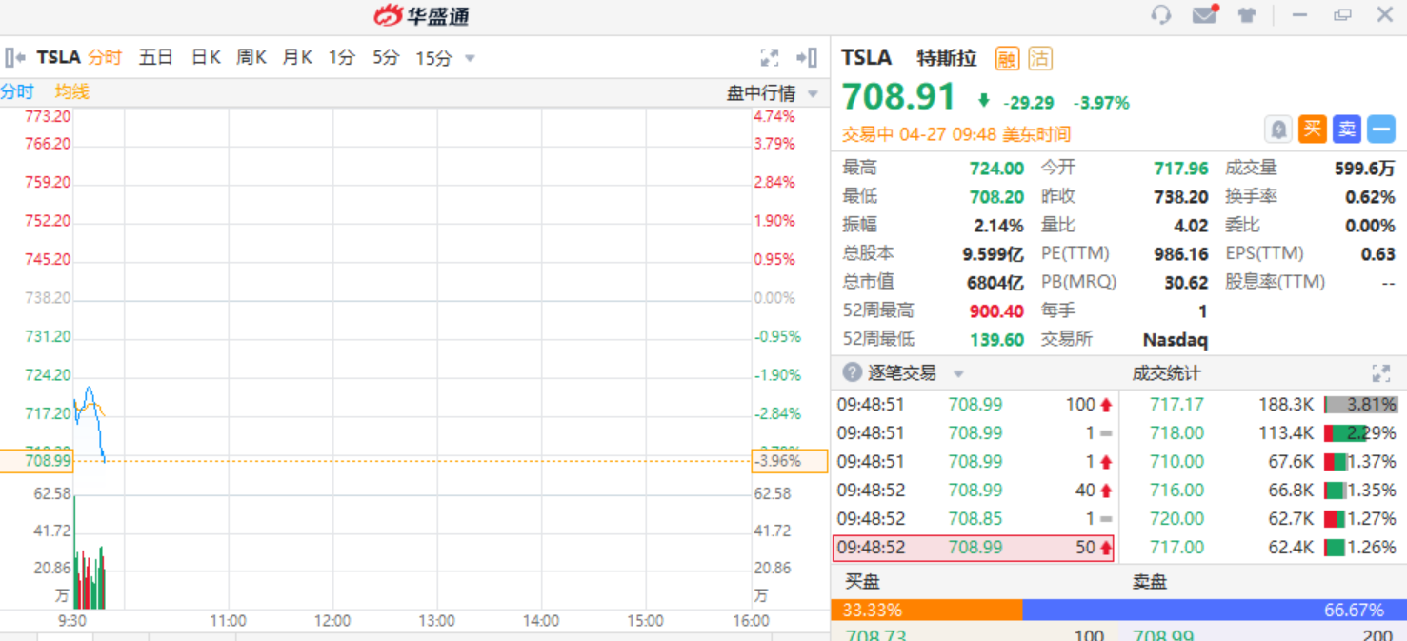Set a price alert with bell icon
This screenshot has width=1407, height=641.
[1277, 130]
